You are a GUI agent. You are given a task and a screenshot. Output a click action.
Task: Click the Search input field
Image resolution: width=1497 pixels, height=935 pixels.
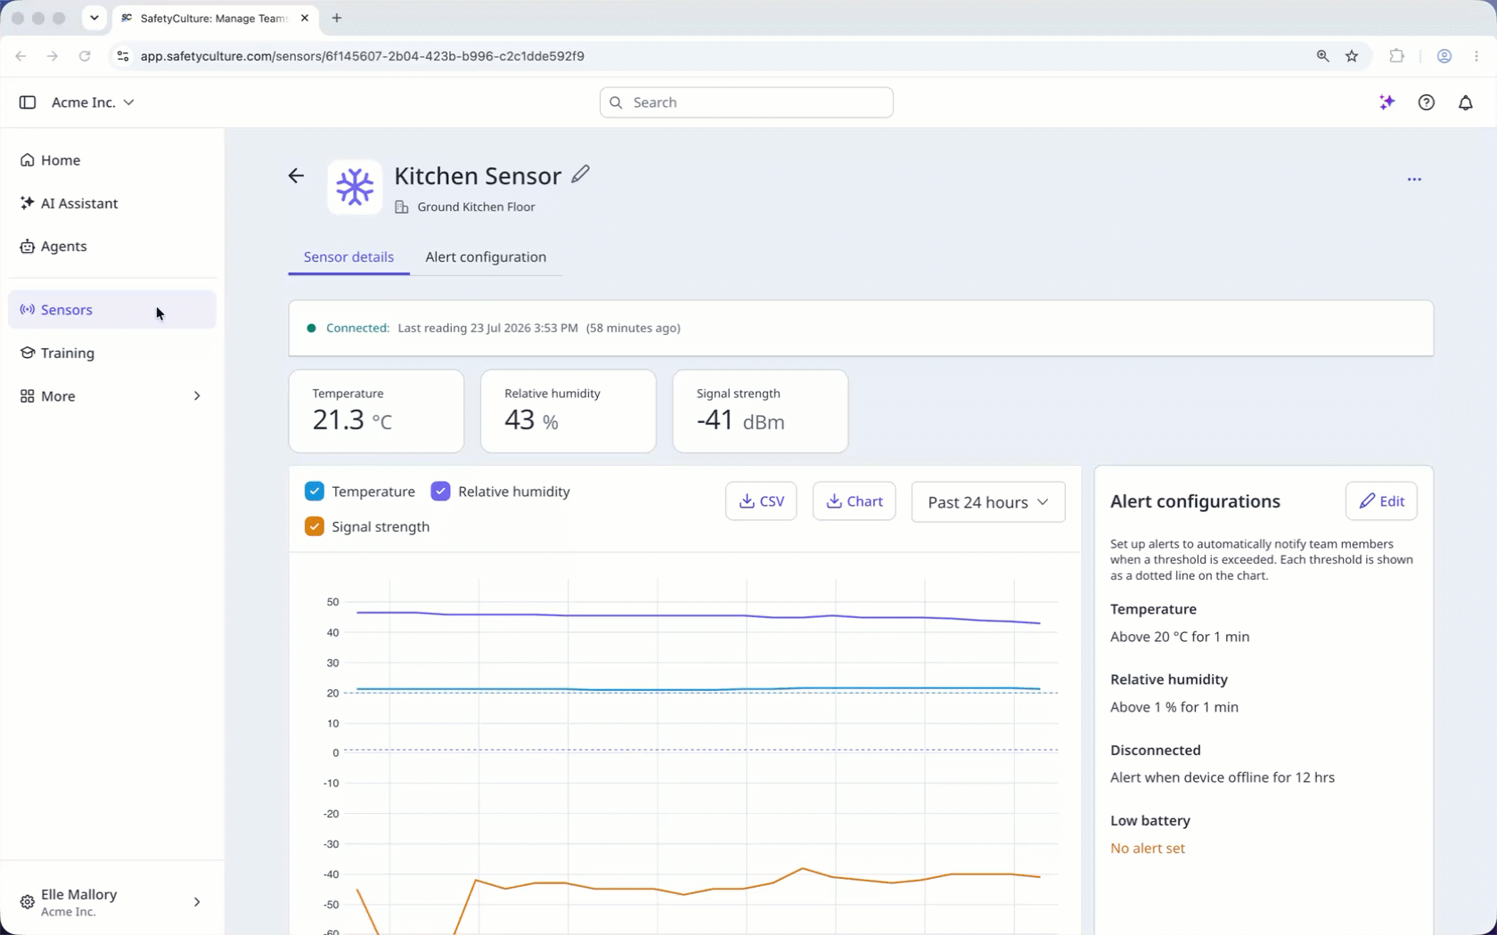[747, 102]
